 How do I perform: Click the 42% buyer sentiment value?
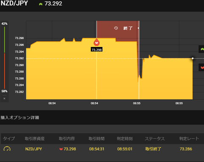coord(4,24)
